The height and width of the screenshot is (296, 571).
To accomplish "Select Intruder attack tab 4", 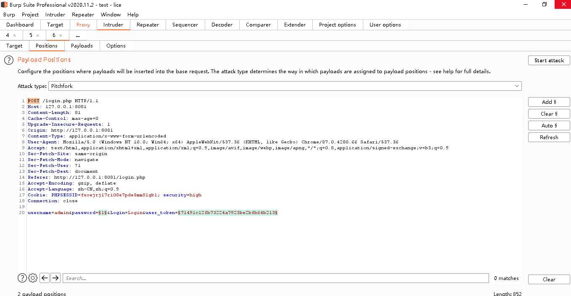I will pos(8,35).
